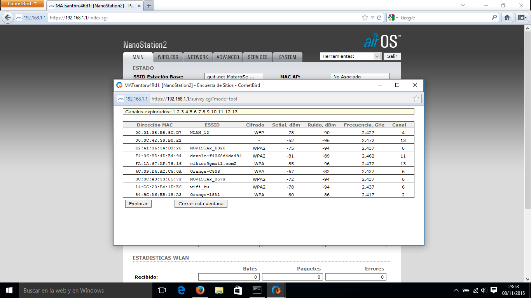
Task: Click the Google search input field
Action: point(443,18)
